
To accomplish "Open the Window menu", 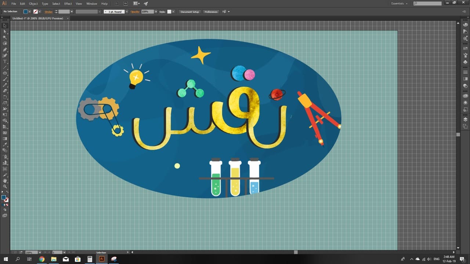I will [x=92, y=4].
